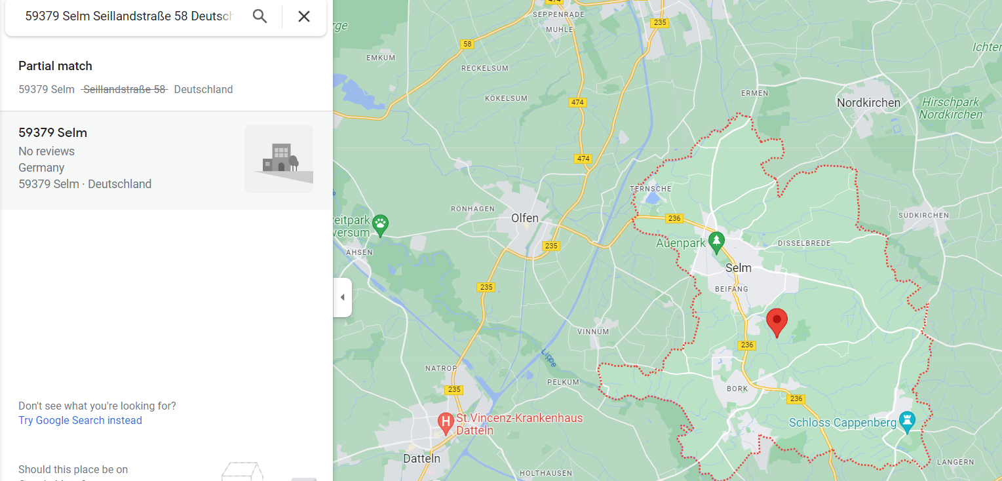Click the 59379 Selm place thumbnail

(x=279, y=159)
